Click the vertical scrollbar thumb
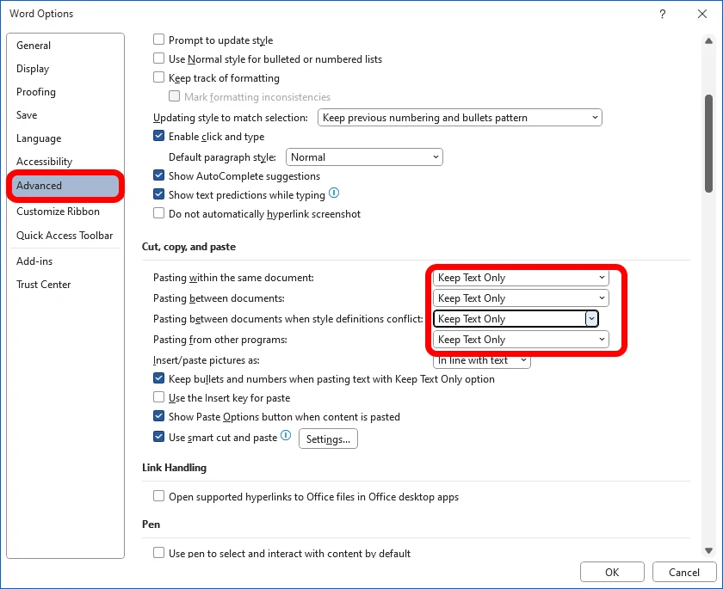 pos(708,142)
